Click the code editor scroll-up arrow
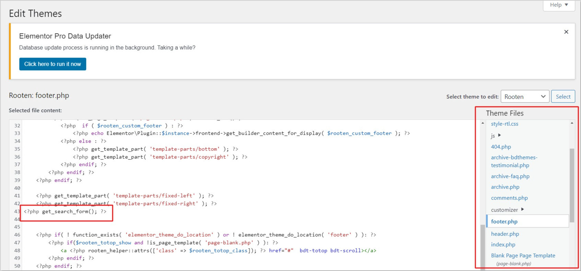 click(483, 123)
